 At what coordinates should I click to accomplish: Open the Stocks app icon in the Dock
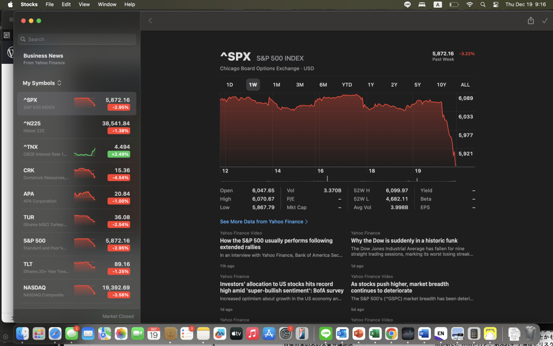click(408, 334)
